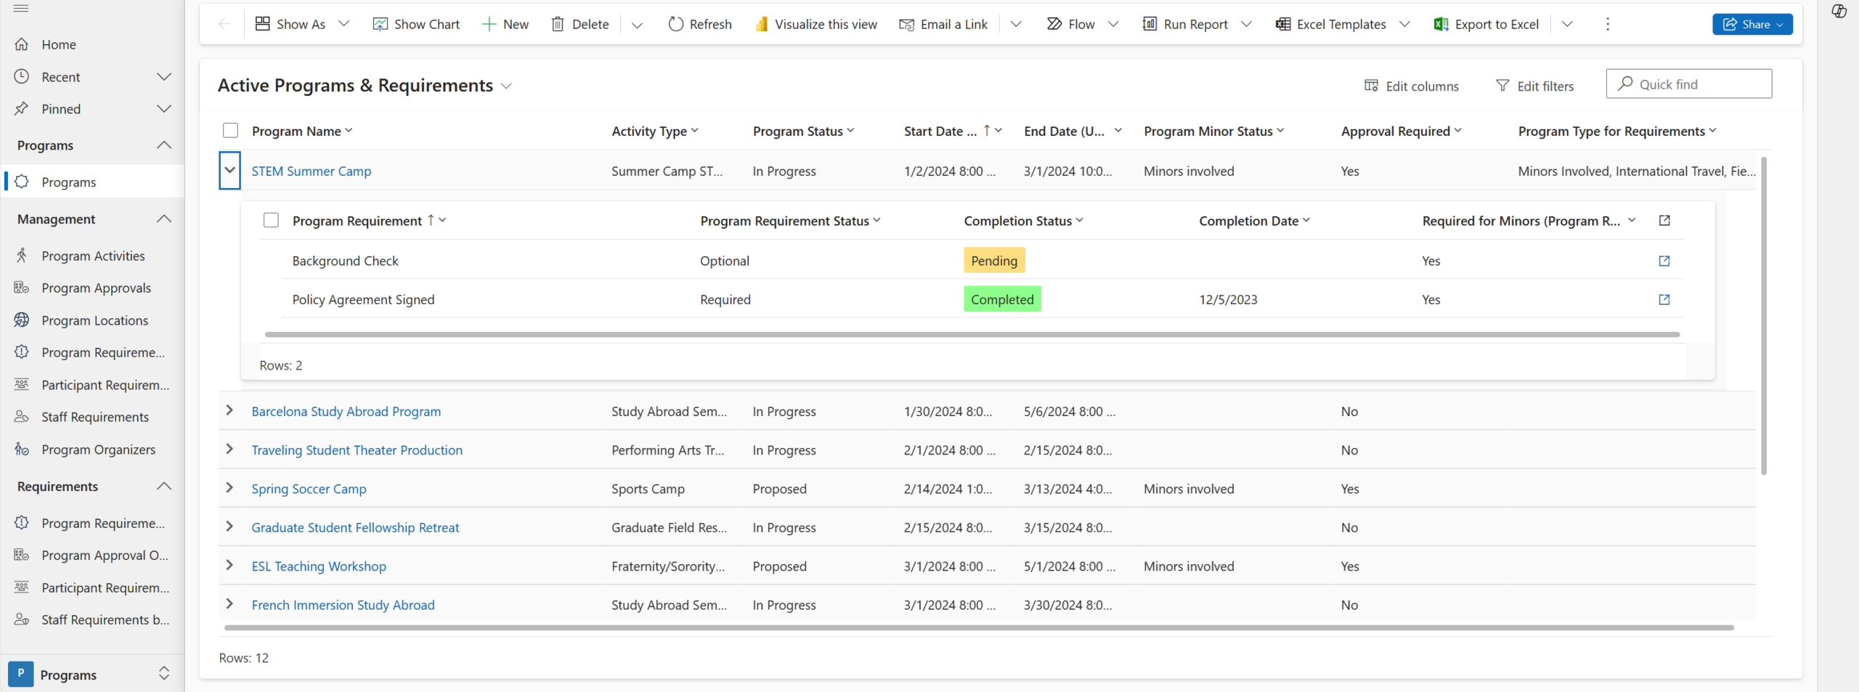Image resolution: width=1859 pixels, height=692 pixels.
Task: Check the Program Requirement subgrid select-all box
Action: [x=271, y=220]
